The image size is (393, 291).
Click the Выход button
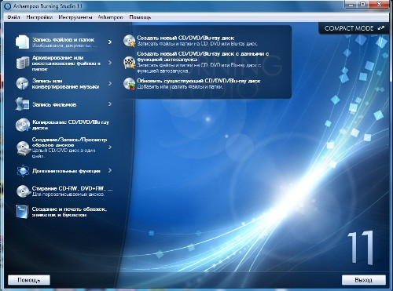click(364, 280)
